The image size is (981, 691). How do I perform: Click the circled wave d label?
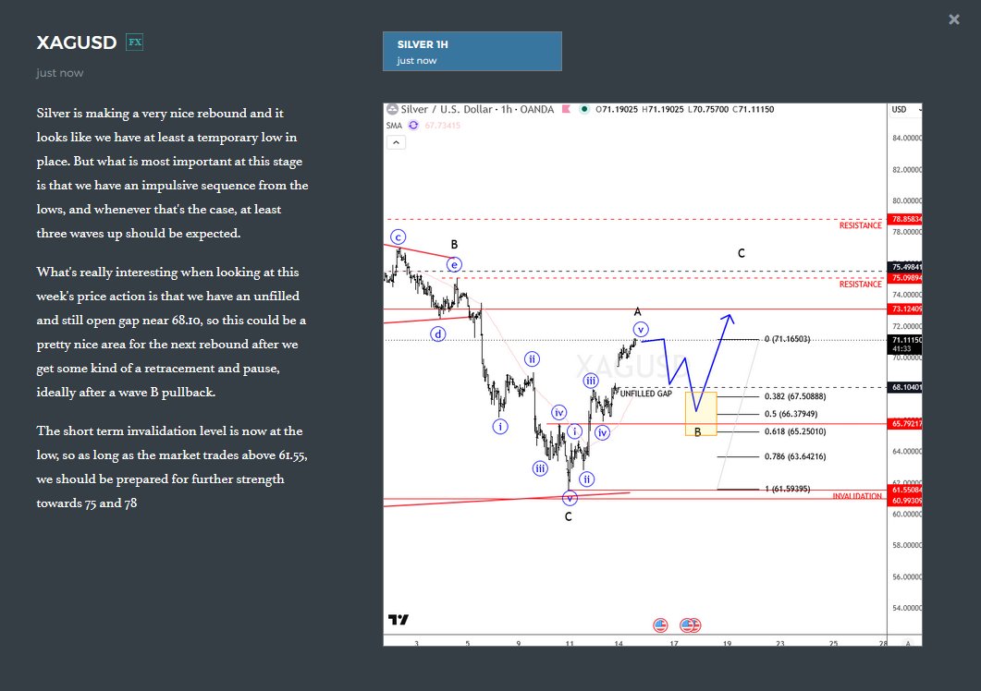(x=438, y=333)
